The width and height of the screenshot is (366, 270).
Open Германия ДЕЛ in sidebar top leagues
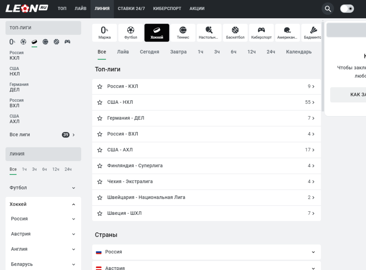pos(19,87)
